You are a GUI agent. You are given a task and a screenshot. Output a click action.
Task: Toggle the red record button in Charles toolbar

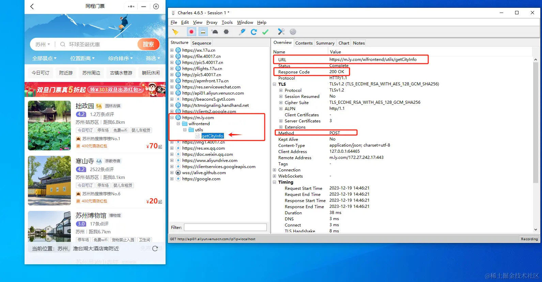pos(191,32)
